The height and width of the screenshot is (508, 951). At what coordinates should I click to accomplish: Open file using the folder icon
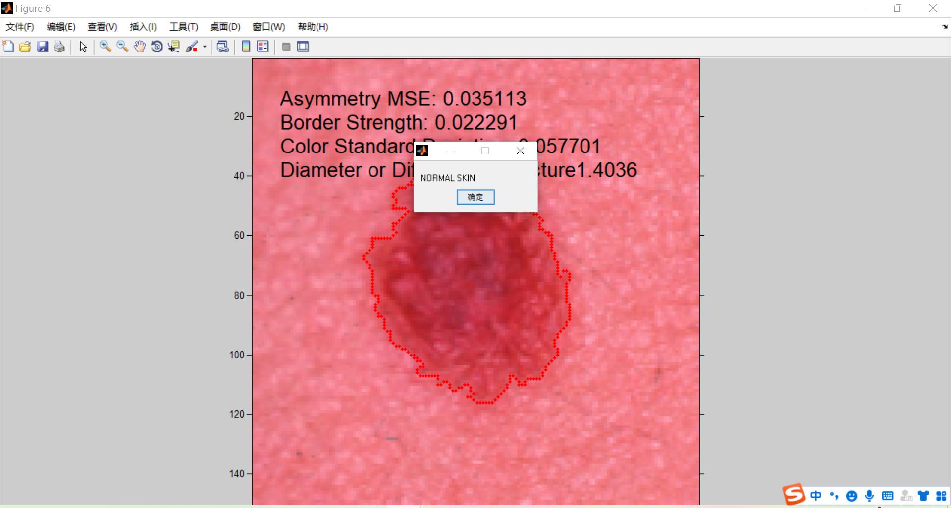click(x=25, y=47)
